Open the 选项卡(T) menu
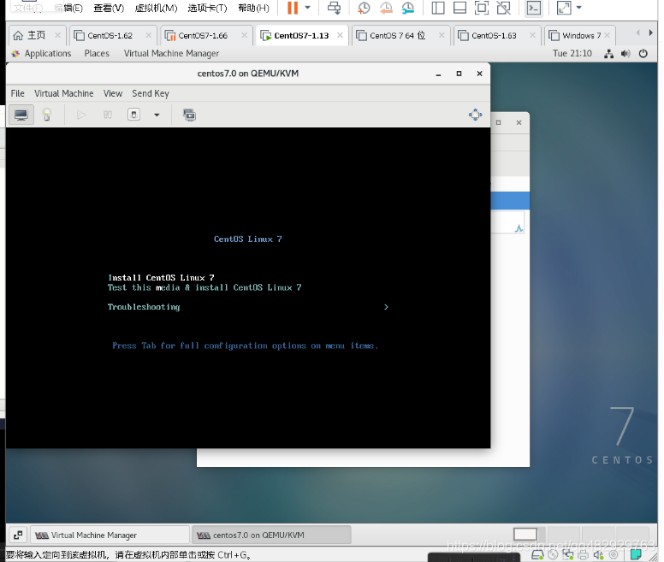The width and height of the screenshot is (664, 562). (207, 8)
